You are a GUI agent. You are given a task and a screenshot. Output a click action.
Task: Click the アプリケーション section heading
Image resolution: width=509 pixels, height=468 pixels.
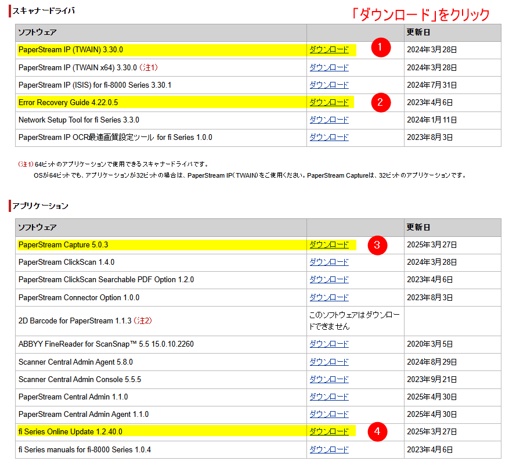pyautogui.click(x=40, y=206)
